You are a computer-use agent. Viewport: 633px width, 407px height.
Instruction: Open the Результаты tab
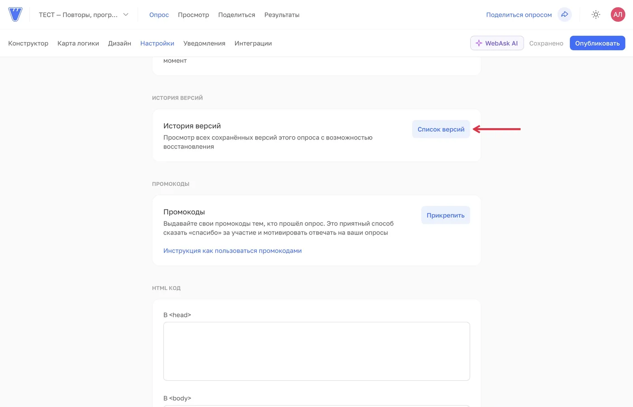pyautogui.click(x=282, y=15)
